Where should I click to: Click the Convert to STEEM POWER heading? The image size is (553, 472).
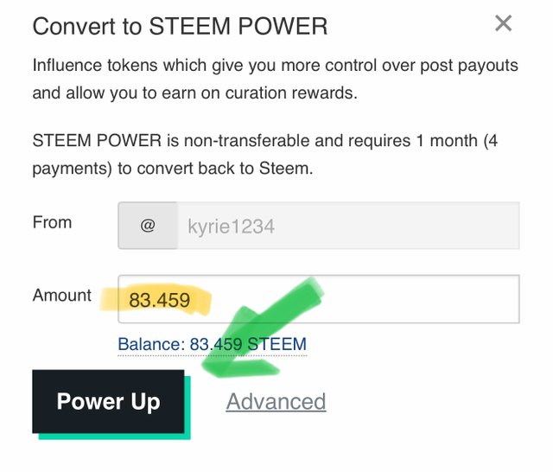point(180,26)
